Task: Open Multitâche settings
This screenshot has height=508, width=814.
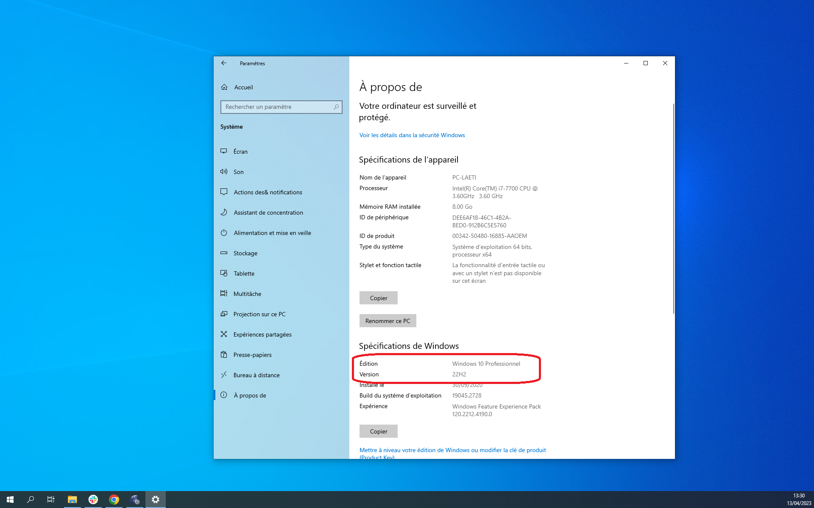Action: click(247, 294)
